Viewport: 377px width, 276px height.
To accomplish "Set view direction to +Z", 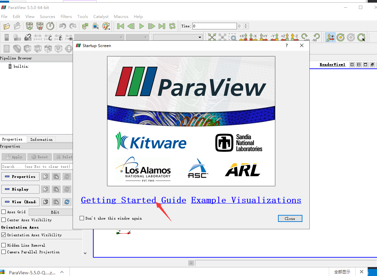I will pos(285,37).
